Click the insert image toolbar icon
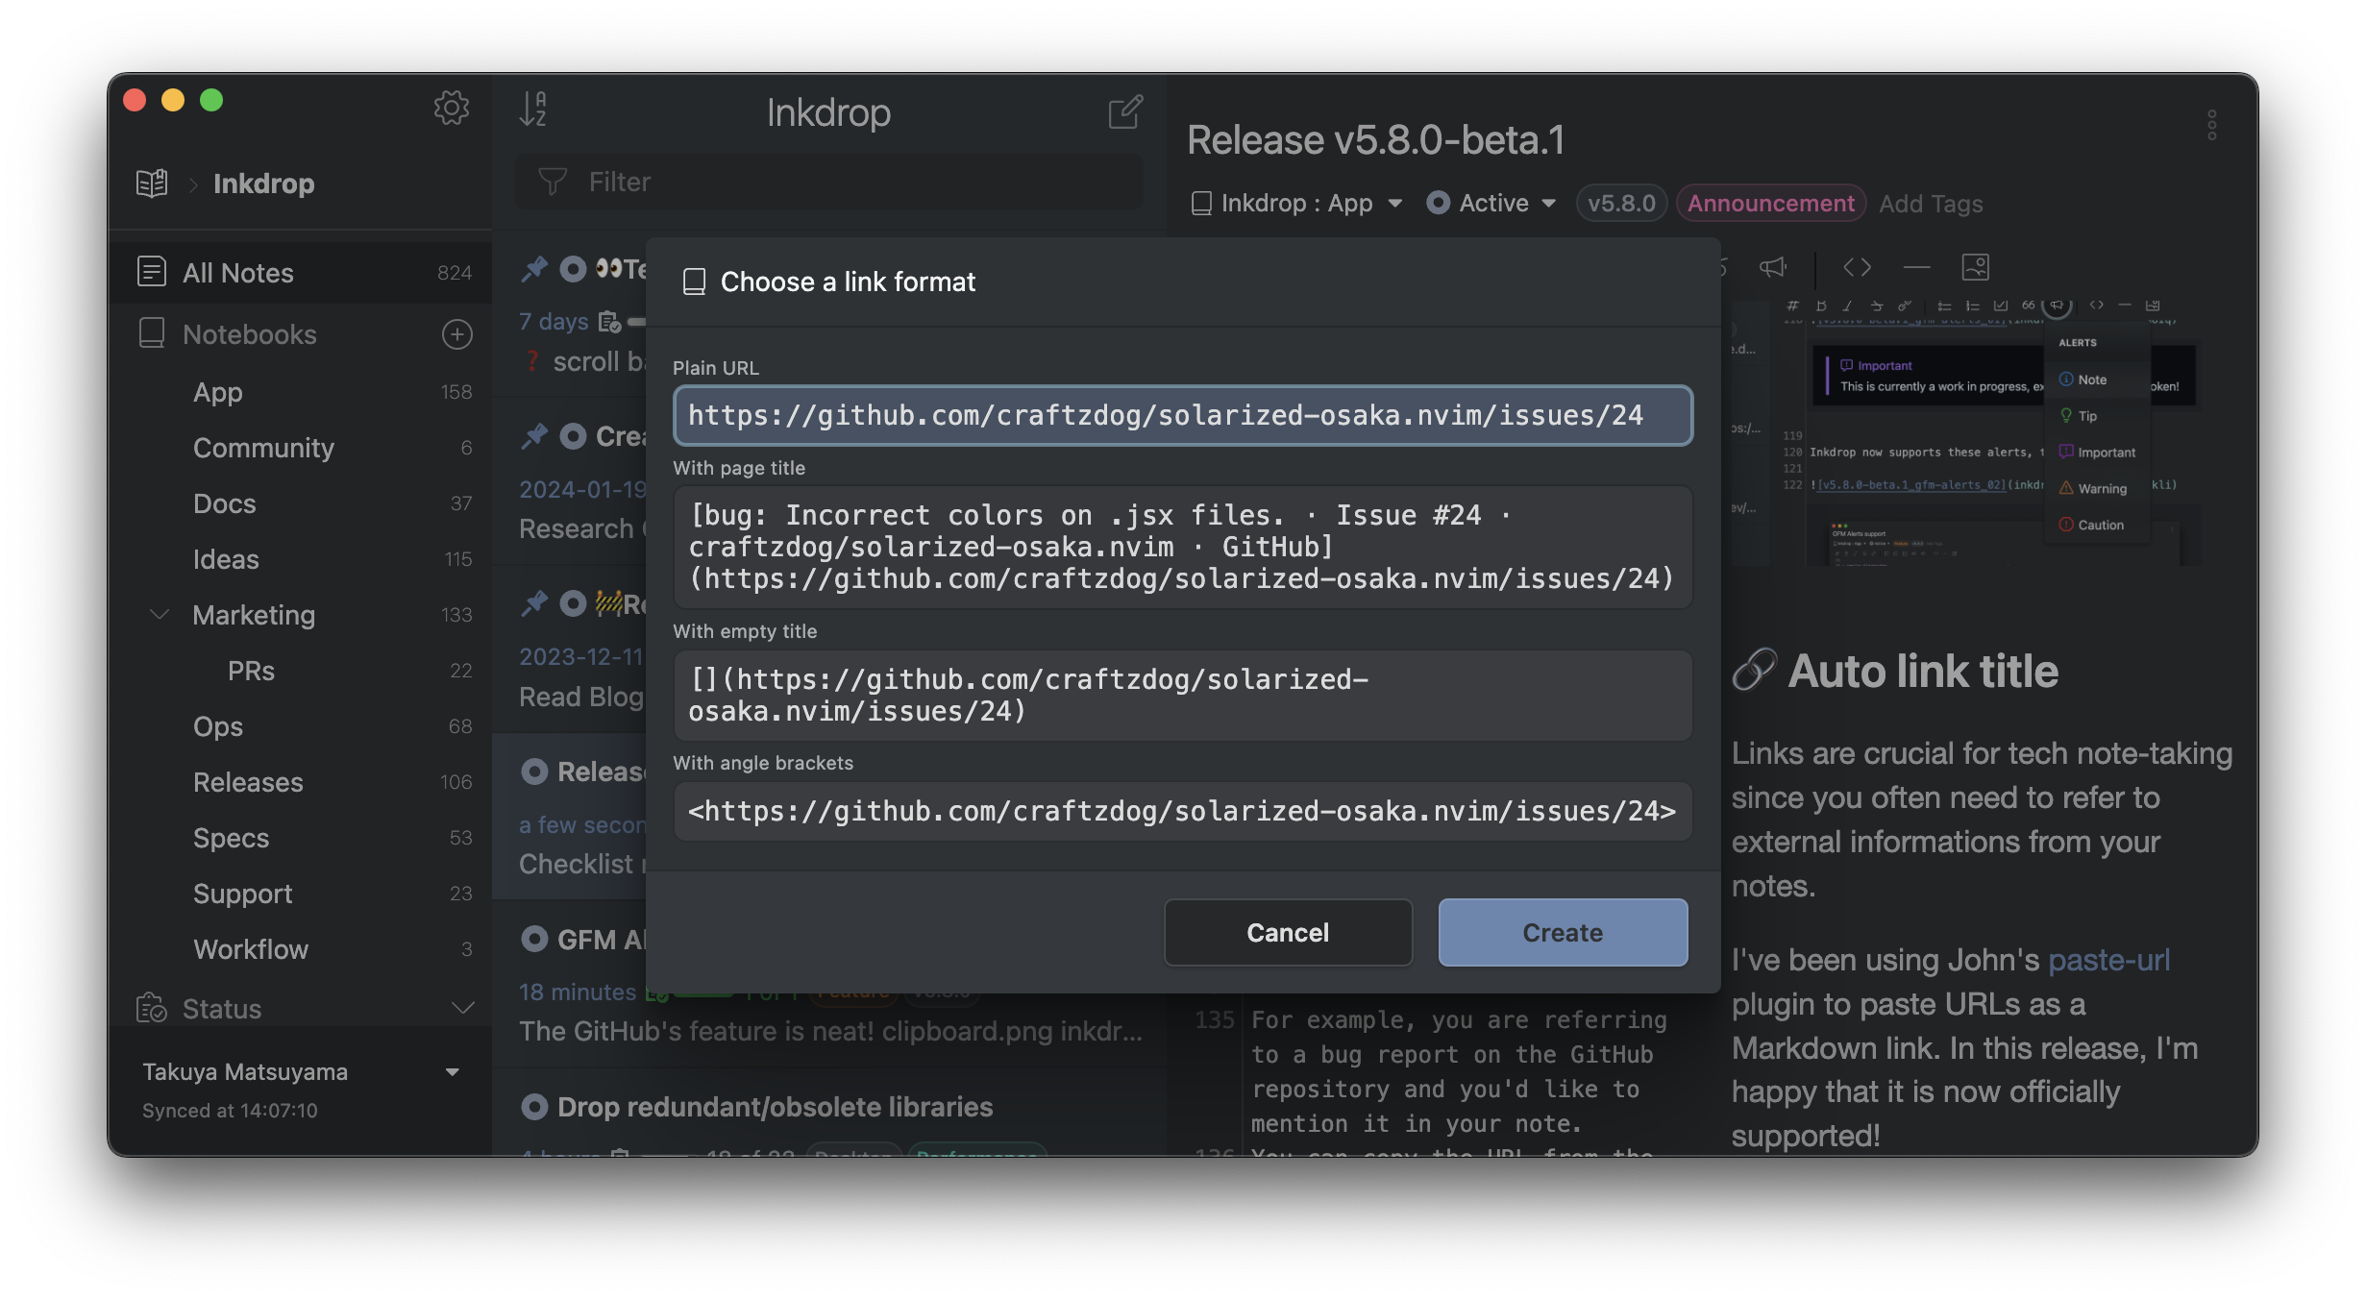Screen dimensions: 2366x1299 click(1975, 267)
